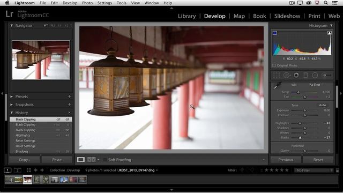Filter by first star rating
The image size is (343, 193).
coord(266,170)
